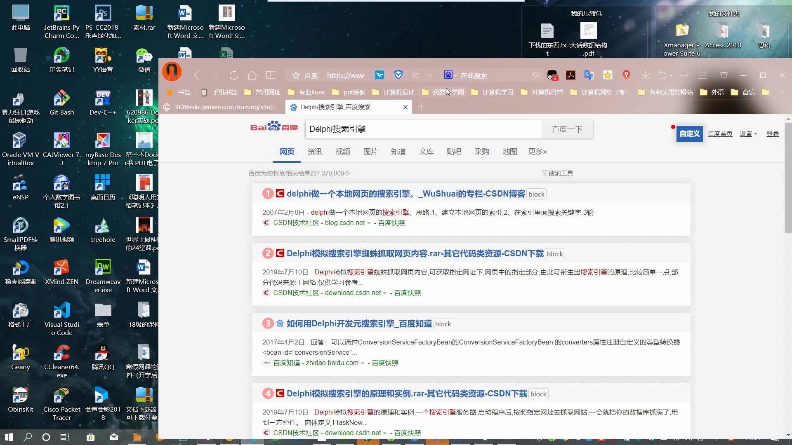Expand undo closed tabs dropdown arrow
The image size is (792, 445).
671,76
